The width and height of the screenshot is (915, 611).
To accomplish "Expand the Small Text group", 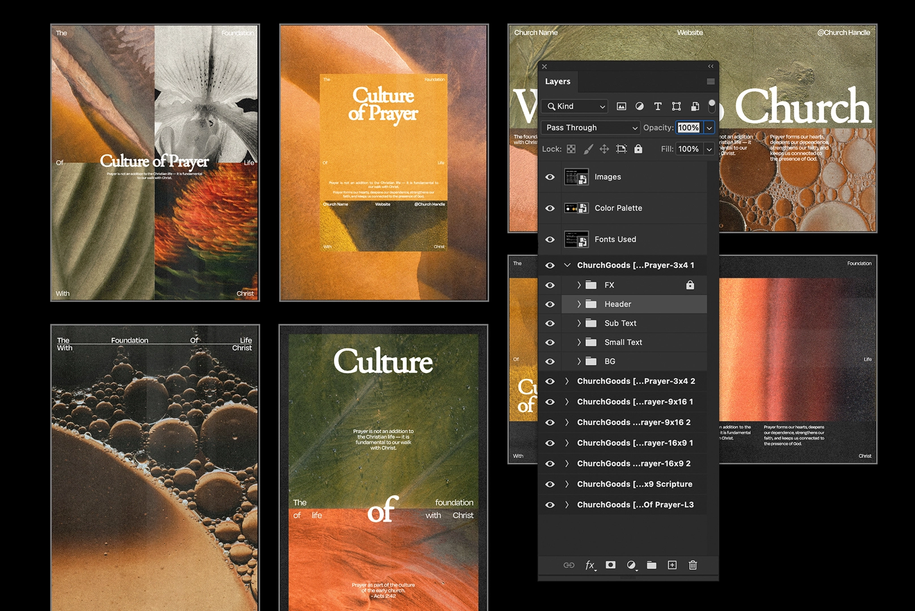I will coord(579,342).
